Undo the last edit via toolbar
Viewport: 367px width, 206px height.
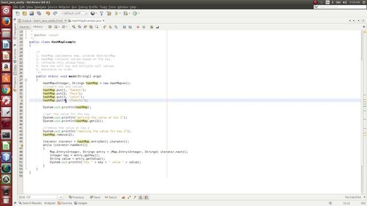pyautogui.click(x=48, y=13)
